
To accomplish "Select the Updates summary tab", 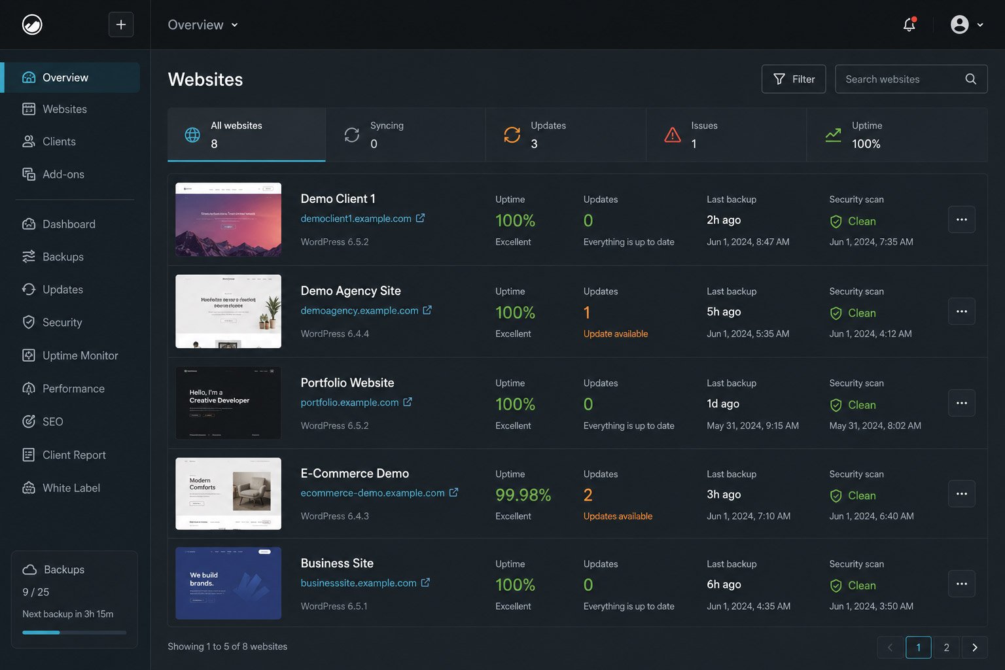I will [566, 135].
